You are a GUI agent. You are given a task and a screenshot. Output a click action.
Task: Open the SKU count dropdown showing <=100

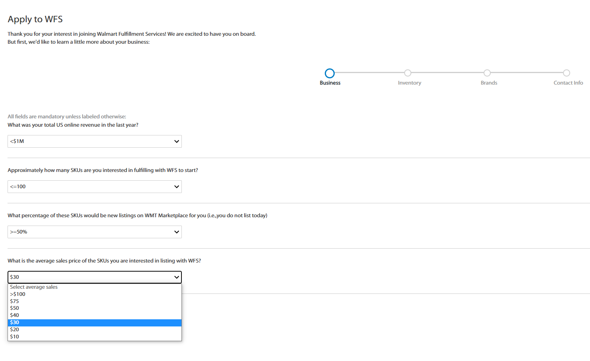click(x=94, y=187)
